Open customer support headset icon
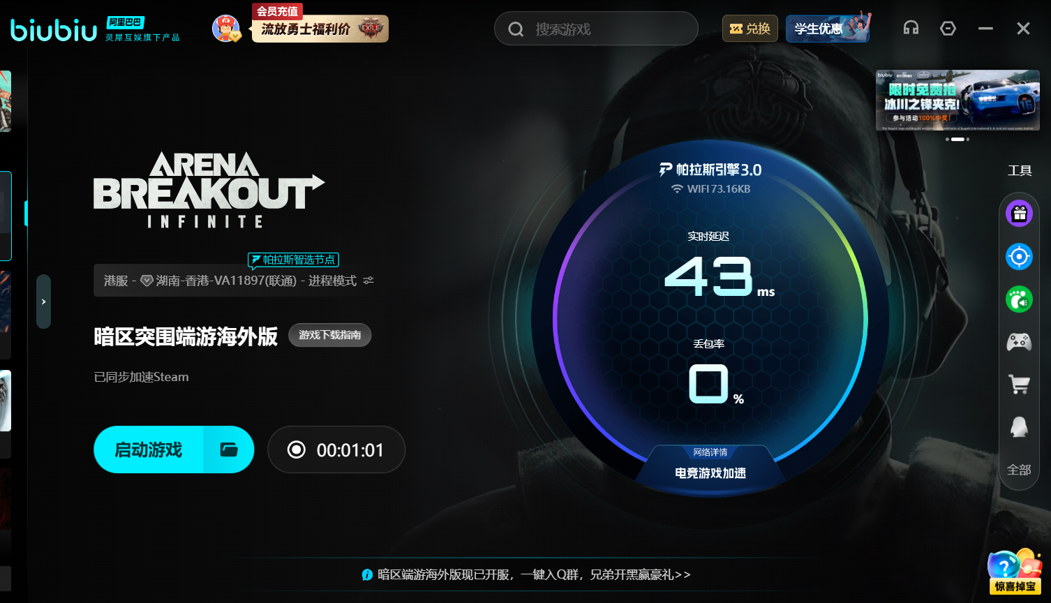The height and width of the screenshot is (603, 1051). [911, 28]
